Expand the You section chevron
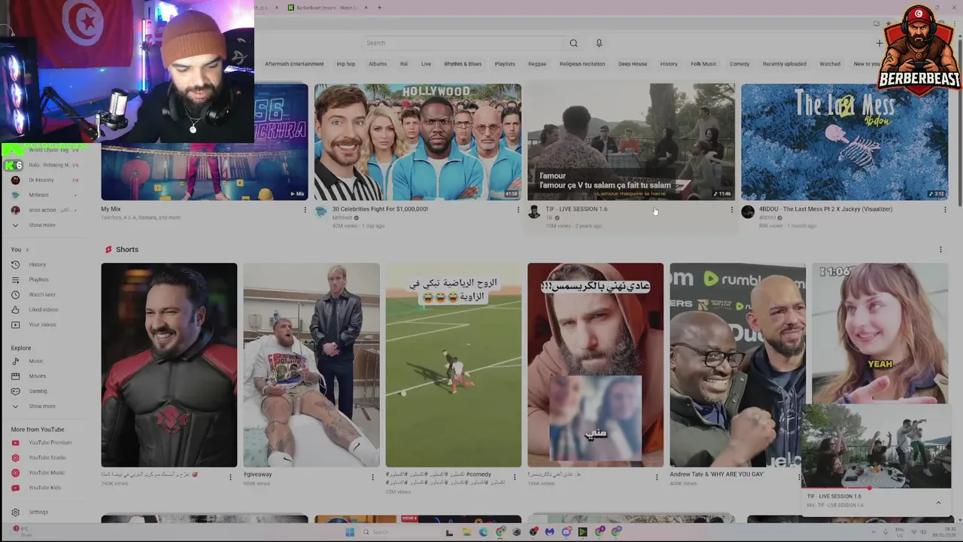 point(27,249)
